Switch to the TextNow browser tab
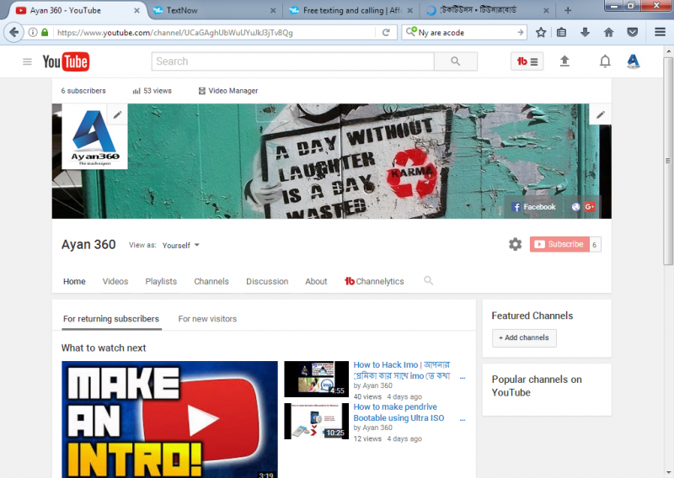674x478 pixels. coord(215,10)
